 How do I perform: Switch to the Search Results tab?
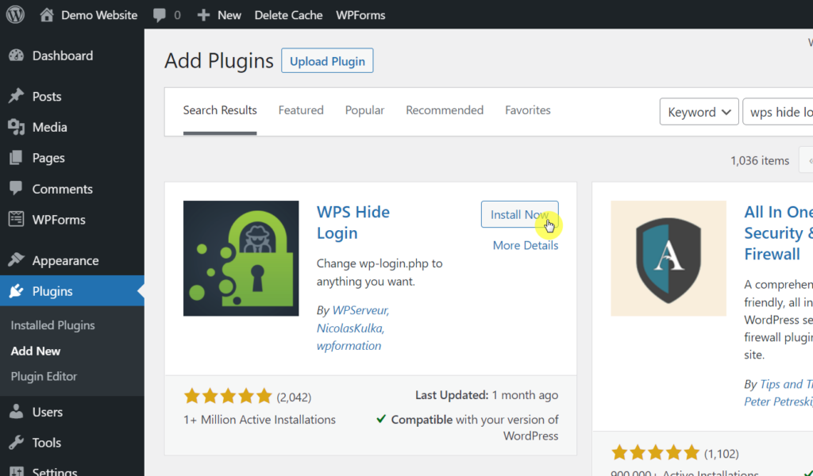tap(220, 110)
